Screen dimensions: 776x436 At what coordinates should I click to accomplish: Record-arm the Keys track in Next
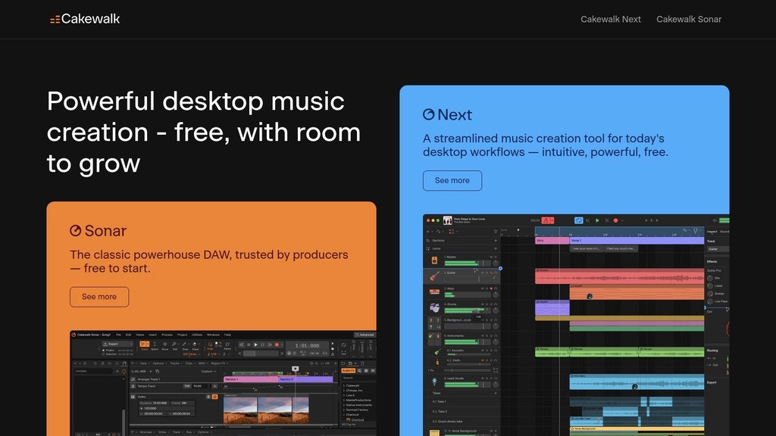click(x=491, y=288)
